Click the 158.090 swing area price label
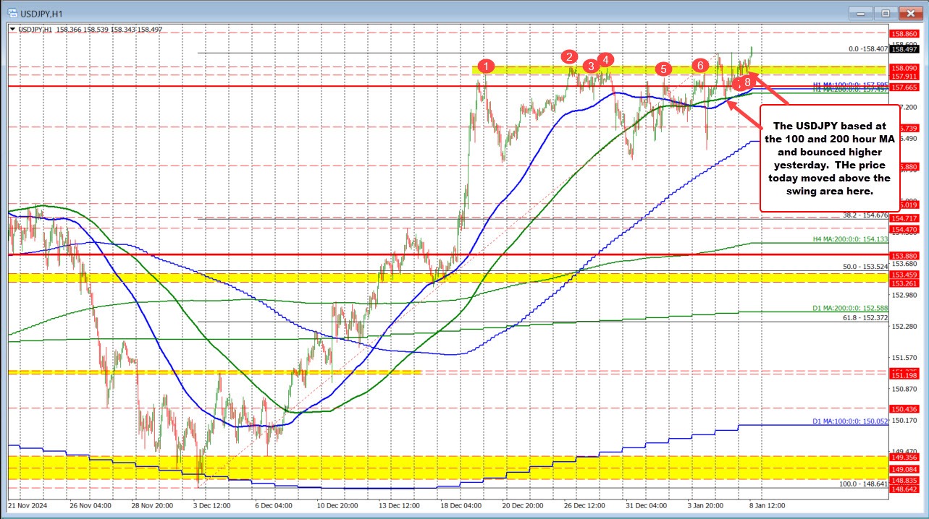This screenshot has height=519, width=929. (x=904, y=68)
